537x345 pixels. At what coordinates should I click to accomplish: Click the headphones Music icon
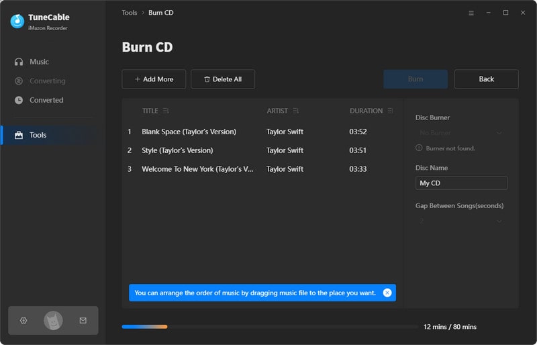tap(19, 62)
